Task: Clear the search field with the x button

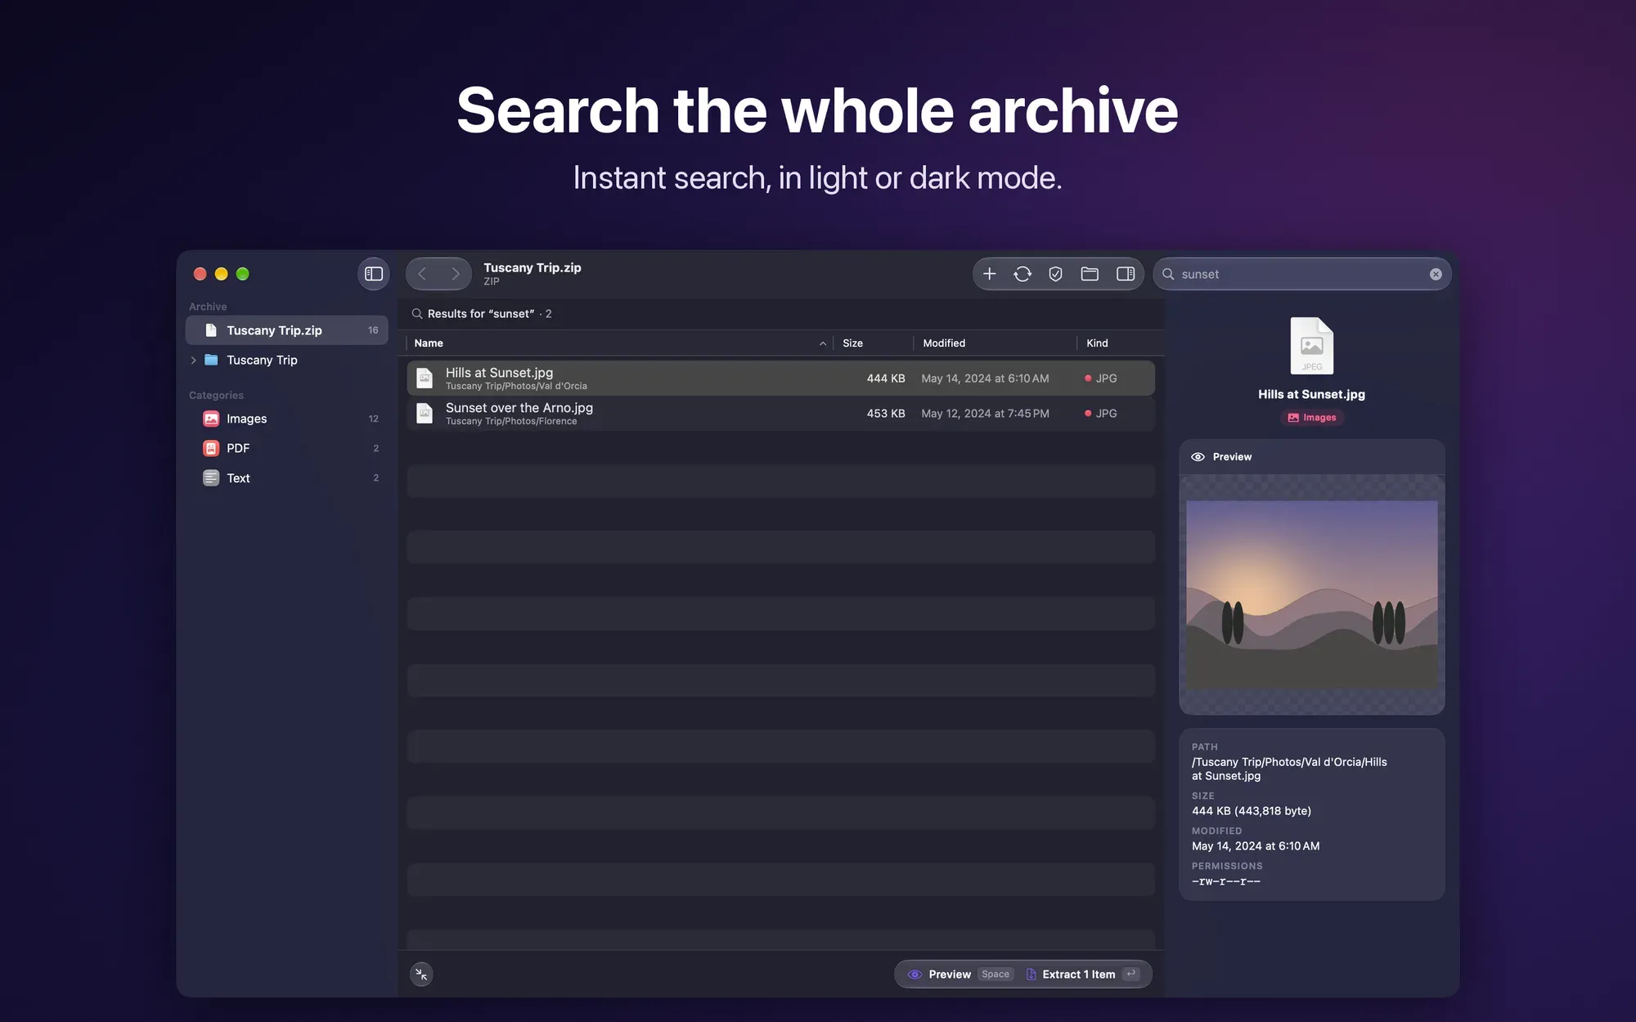Action: [1436, 275]
